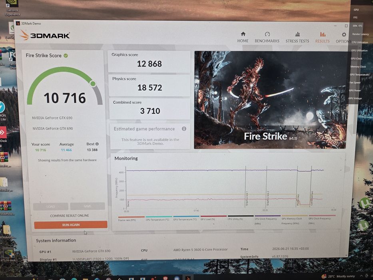Toggle the GPU Clock Frequency (MHz) series
The image size is (373, 280).
[x=322, y=219]
